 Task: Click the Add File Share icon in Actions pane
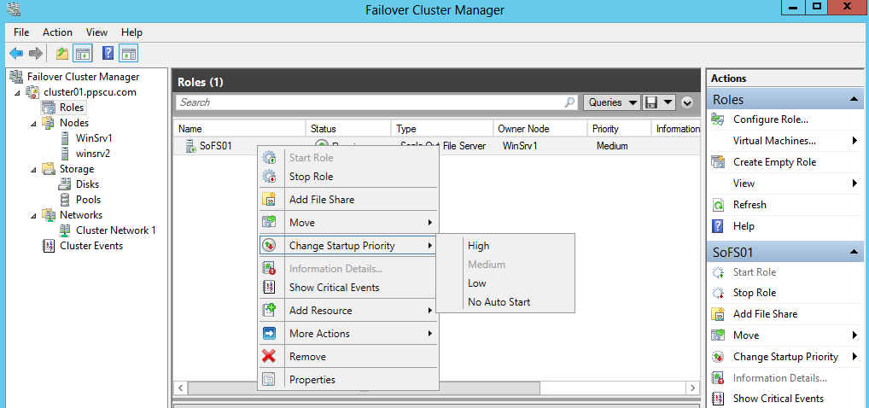[718, 314]
